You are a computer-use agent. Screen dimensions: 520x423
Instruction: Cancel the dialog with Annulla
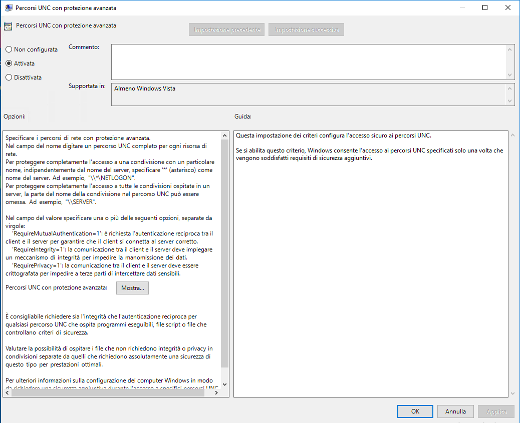point(455,411)
